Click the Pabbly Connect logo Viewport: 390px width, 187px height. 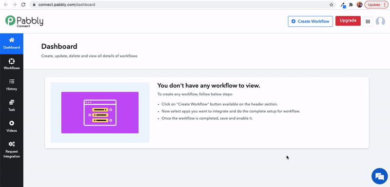(x=24, y=21)
